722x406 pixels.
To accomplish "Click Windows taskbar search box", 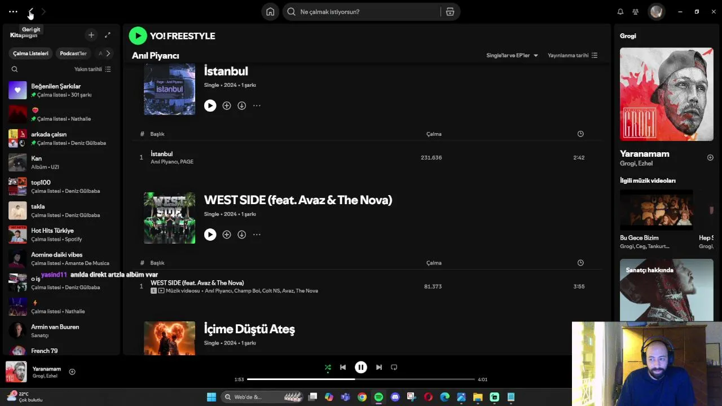I will click(x=263, y=397).
